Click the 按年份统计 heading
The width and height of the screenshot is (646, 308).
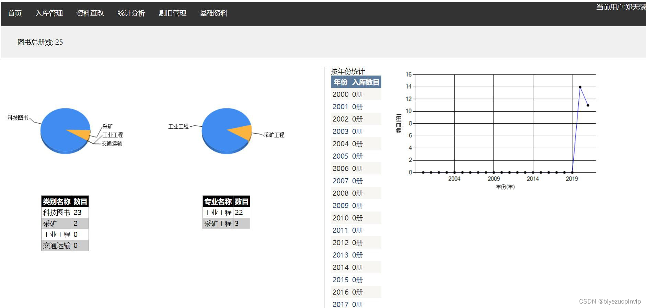coord(348,71)
